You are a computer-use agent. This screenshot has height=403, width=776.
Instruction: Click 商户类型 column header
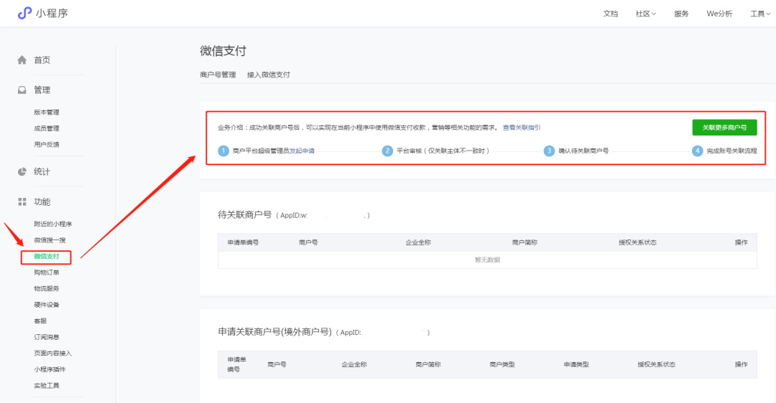pyautogui.click(x=502, y=364)
